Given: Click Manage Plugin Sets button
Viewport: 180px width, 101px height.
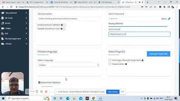Looking at the screenshot, I should (159, 54).
